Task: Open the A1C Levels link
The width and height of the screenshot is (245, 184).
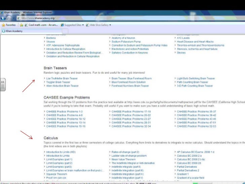Action: [183, 38]
